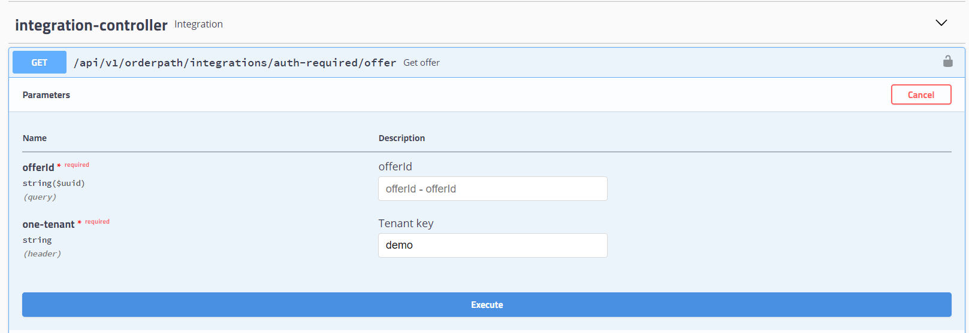Cancel the try-it-out mode
The height and width of the screenshot is (333, 969).
[x=921, y=94]
